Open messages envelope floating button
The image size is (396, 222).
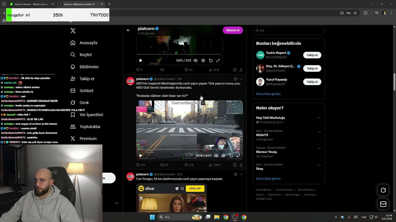[383, 204]
